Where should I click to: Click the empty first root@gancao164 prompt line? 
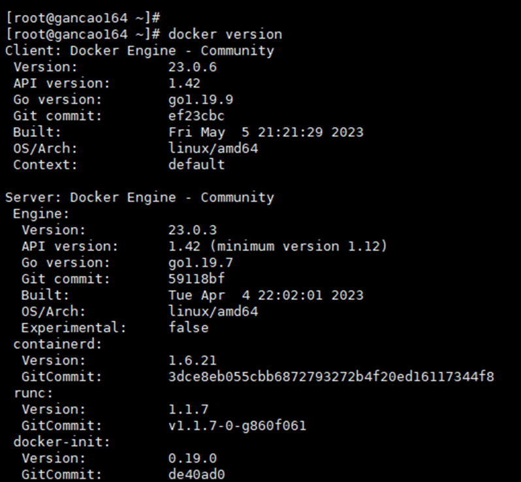(x=83, y=18)
